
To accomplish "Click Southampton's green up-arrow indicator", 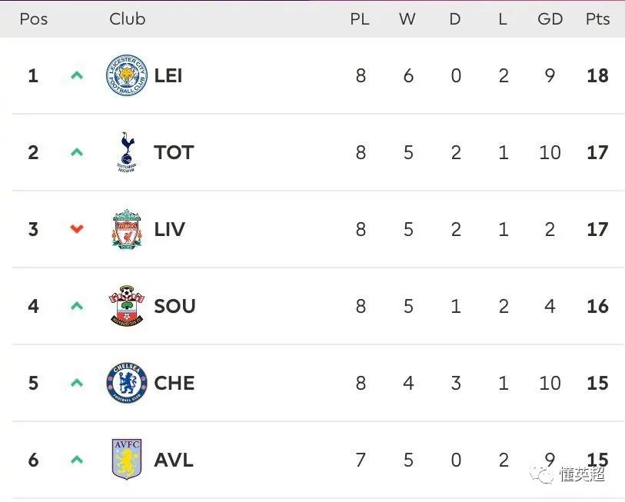I will [x=77, y=306].
